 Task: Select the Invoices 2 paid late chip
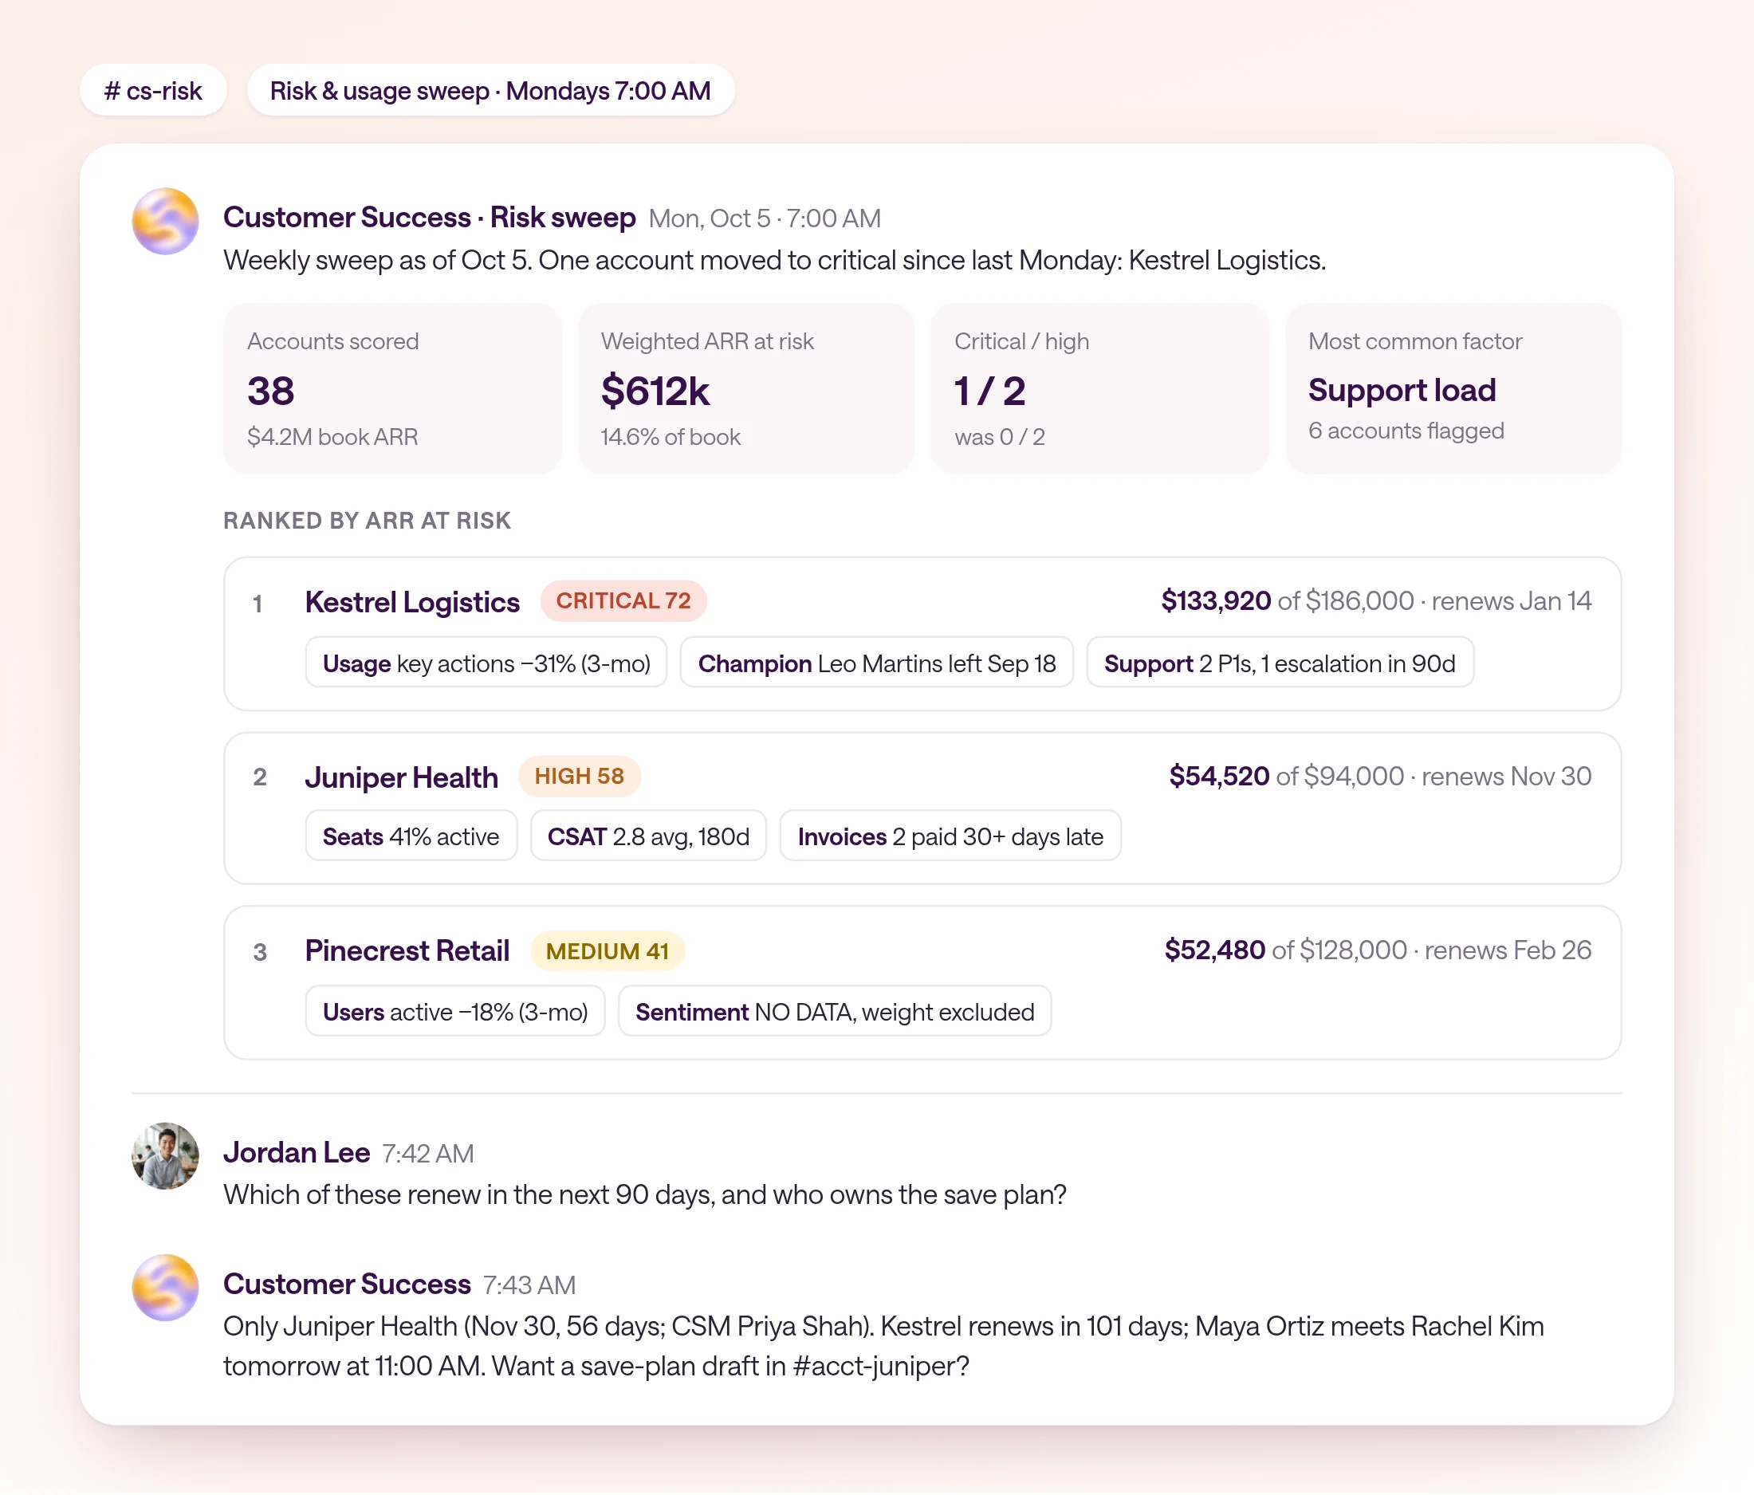[x=950, y=836]
